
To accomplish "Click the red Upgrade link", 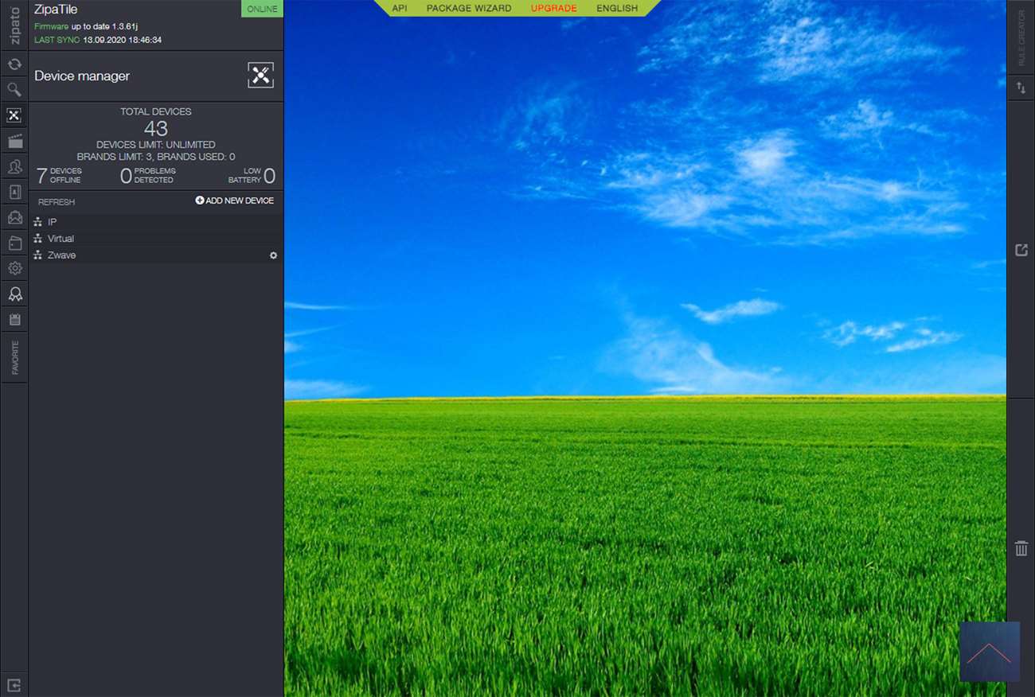I will tap(554, 8).
